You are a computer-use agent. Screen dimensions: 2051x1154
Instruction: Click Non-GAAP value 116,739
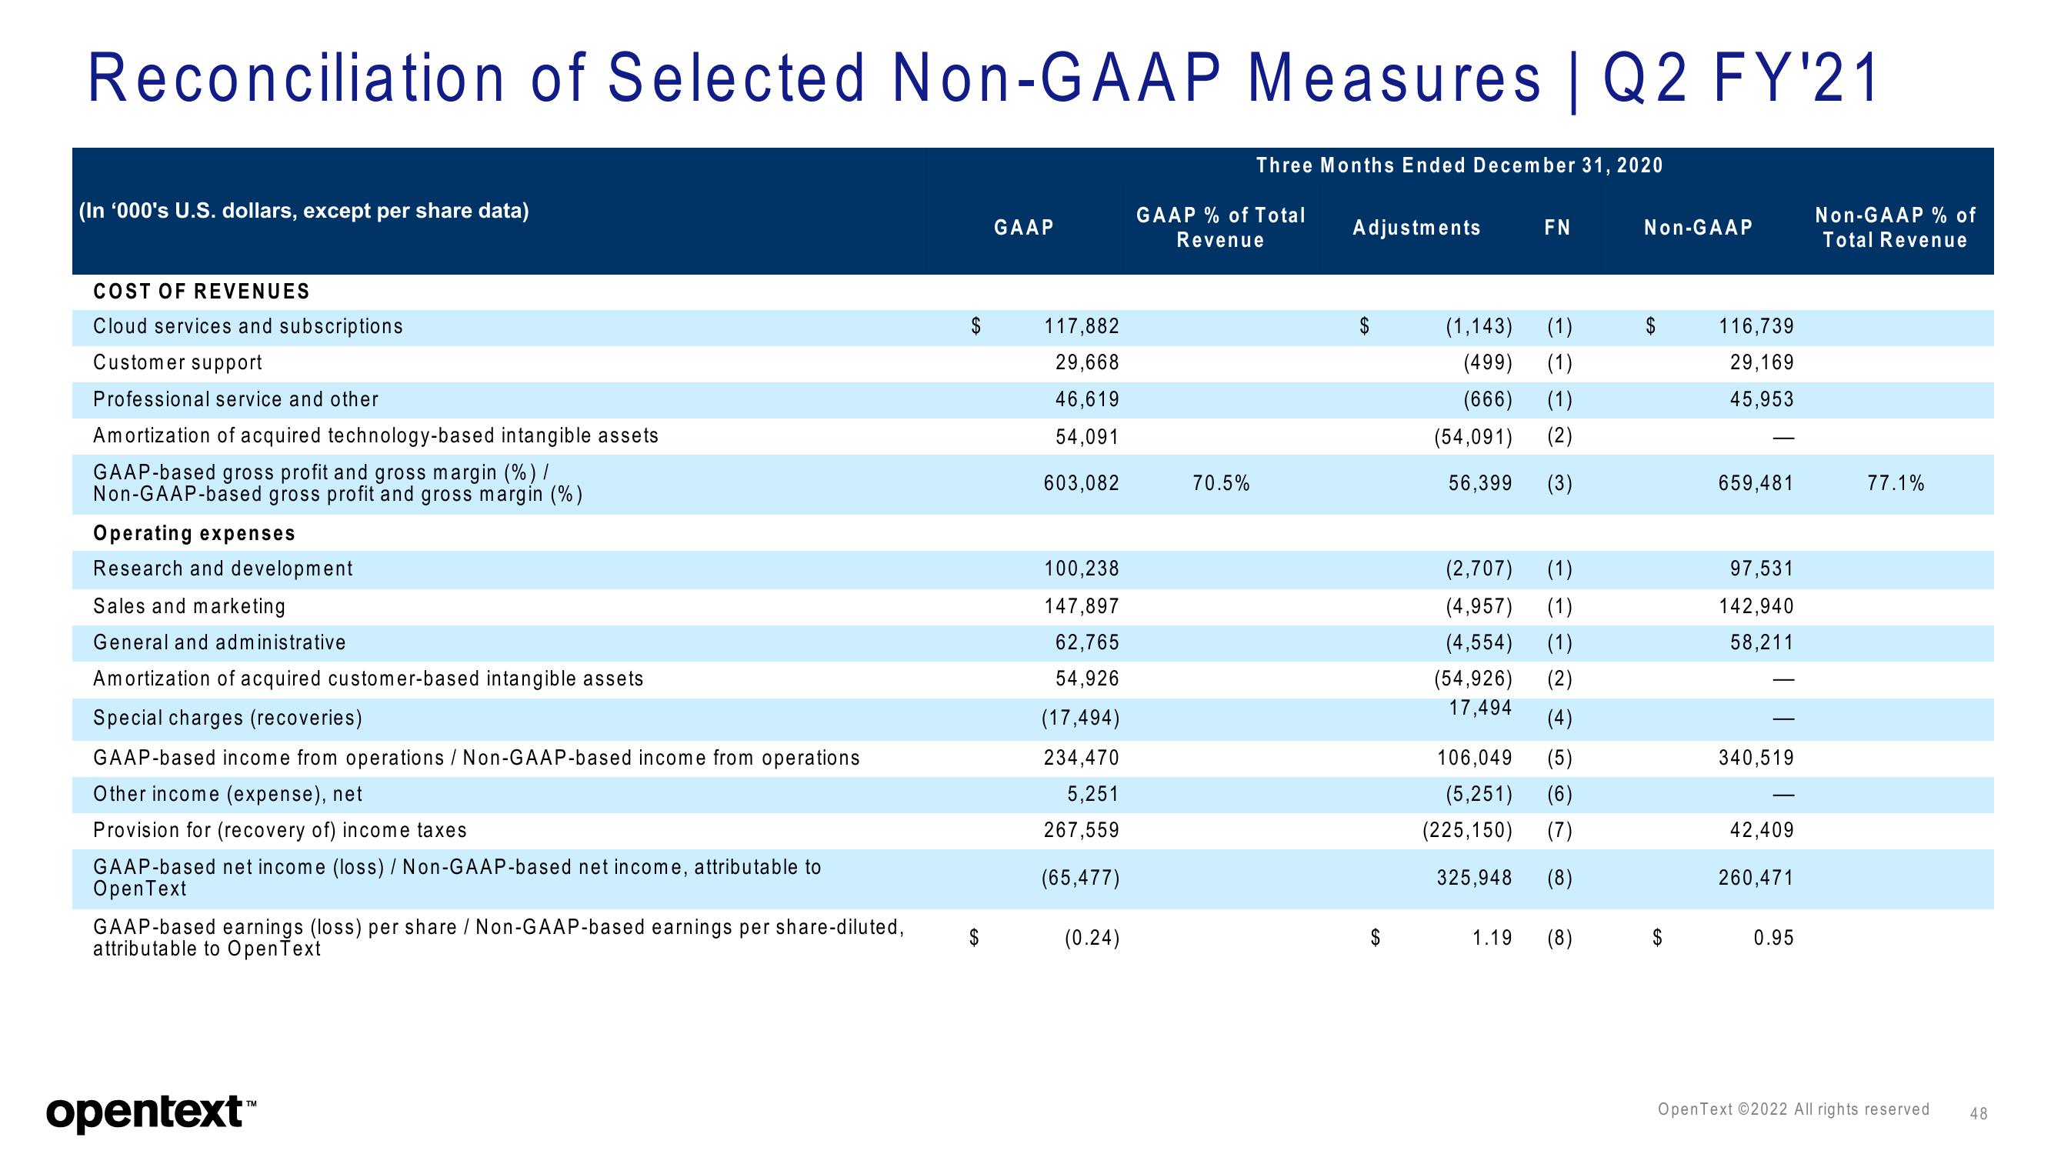click(x=1756, y=326)
